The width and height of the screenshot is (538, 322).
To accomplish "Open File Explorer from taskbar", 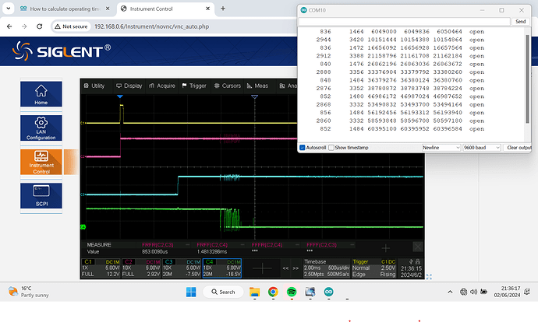I will coord(255,292).
